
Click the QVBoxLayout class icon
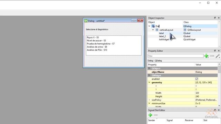[x=185, y=30]
